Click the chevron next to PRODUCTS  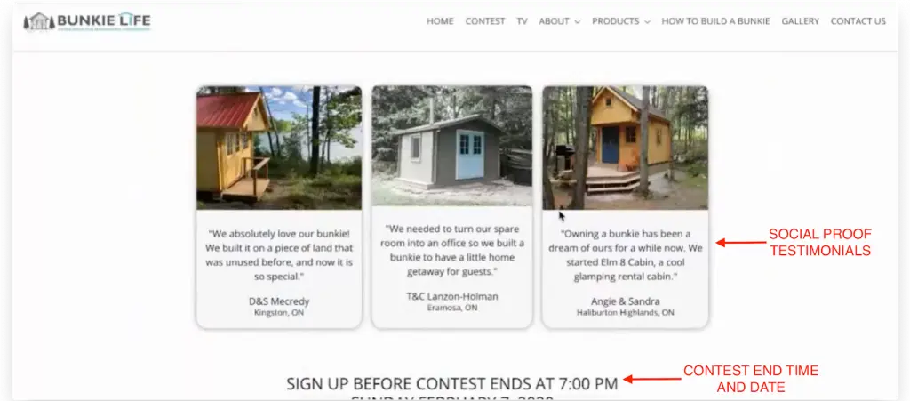(x=647, y=22)
